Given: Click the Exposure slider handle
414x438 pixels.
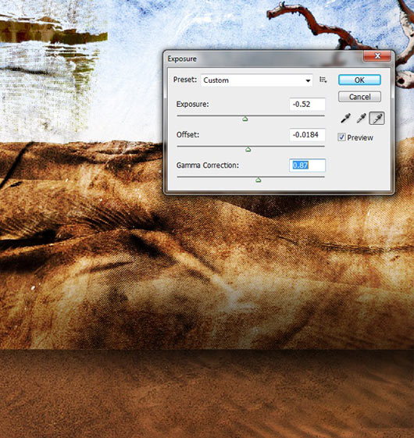Looking at the screenshot, I should click(x=245, y=119).
